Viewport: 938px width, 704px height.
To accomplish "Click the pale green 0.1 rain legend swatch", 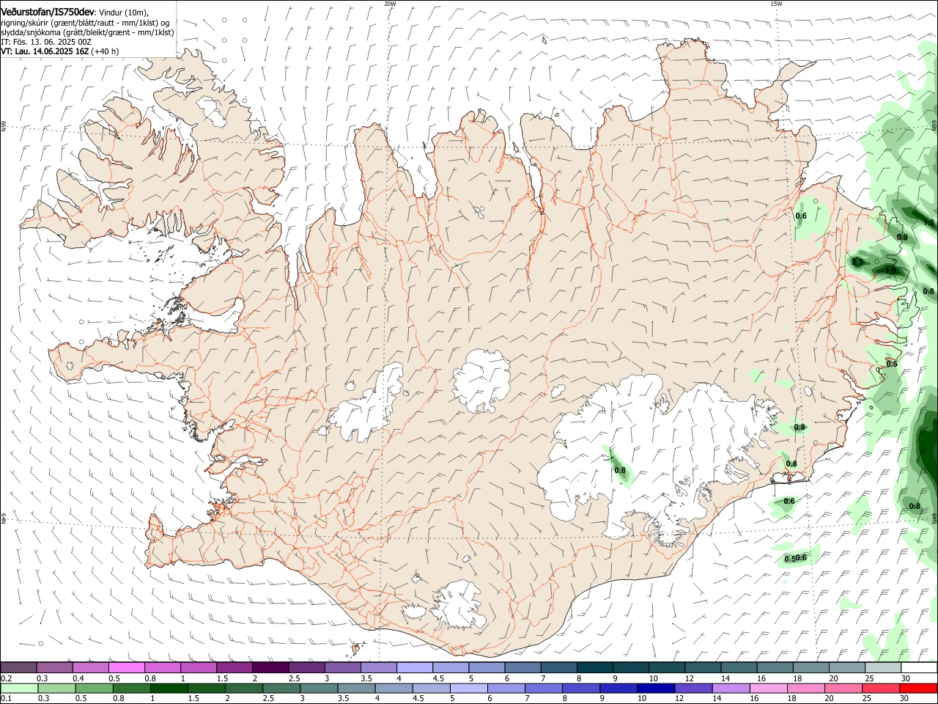I will (19, 689).
